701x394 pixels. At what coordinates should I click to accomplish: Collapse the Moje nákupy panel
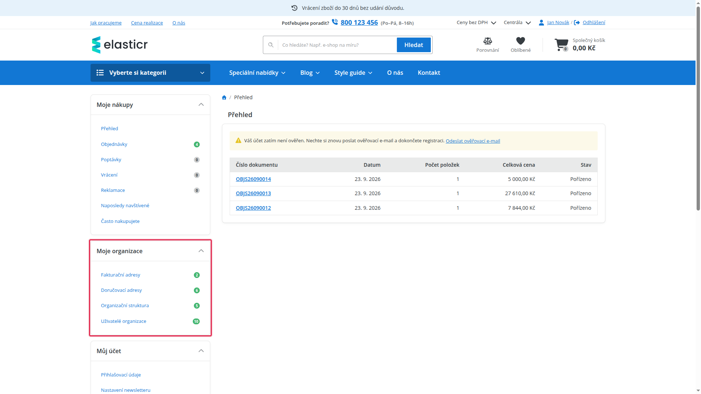pyautogui.click(x=201, y=105)
